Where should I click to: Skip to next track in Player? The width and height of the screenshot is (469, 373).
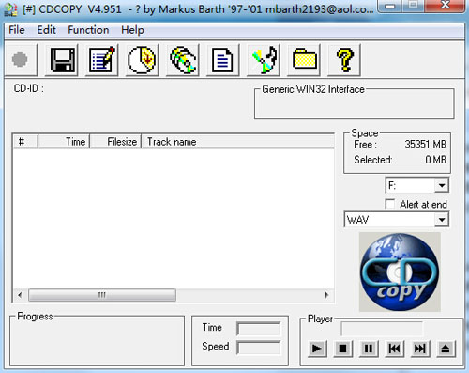[x=420, y=349]
